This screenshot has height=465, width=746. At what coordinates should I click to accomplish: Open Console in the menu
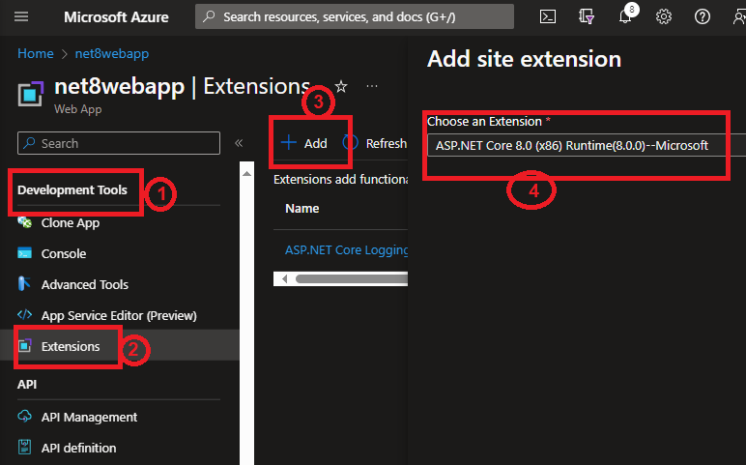64,253
